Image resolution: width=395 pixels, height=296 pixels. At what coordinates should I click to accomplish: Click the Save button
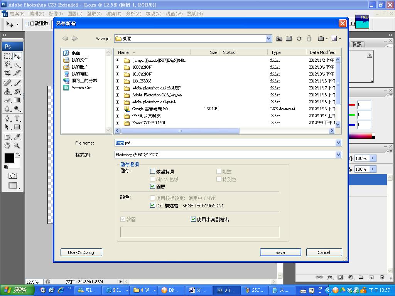(280, 252)
